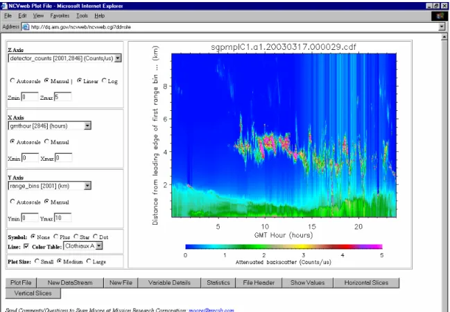This screenshot has width=450, height=312.
Task: Click the Ymin input field
Action: pyautogui.click(x=30, y=218)
